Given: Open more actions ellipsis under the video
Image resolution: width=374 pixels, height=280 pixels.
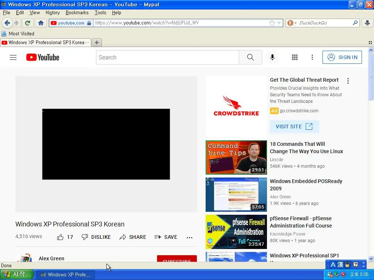Looking at the screenshot, I should (x=190, y=237).
